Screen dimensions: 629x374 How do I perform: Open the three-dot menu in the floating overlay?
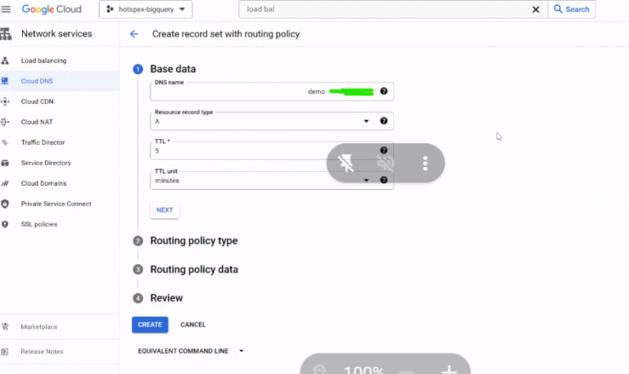(x=425, y=163)
